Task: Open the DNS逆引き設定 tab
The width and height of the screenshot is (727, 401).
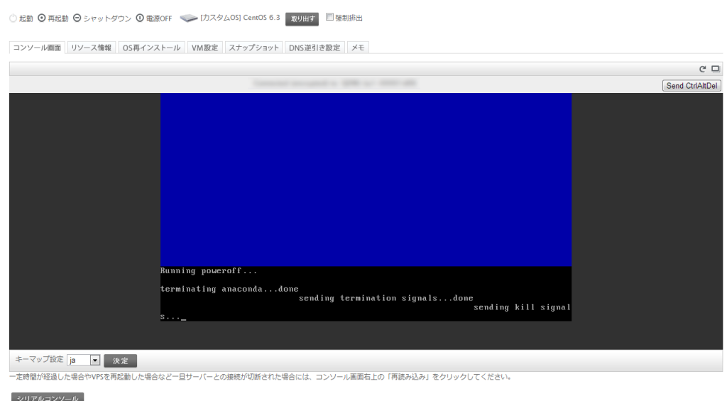Action: click(315, 47)
